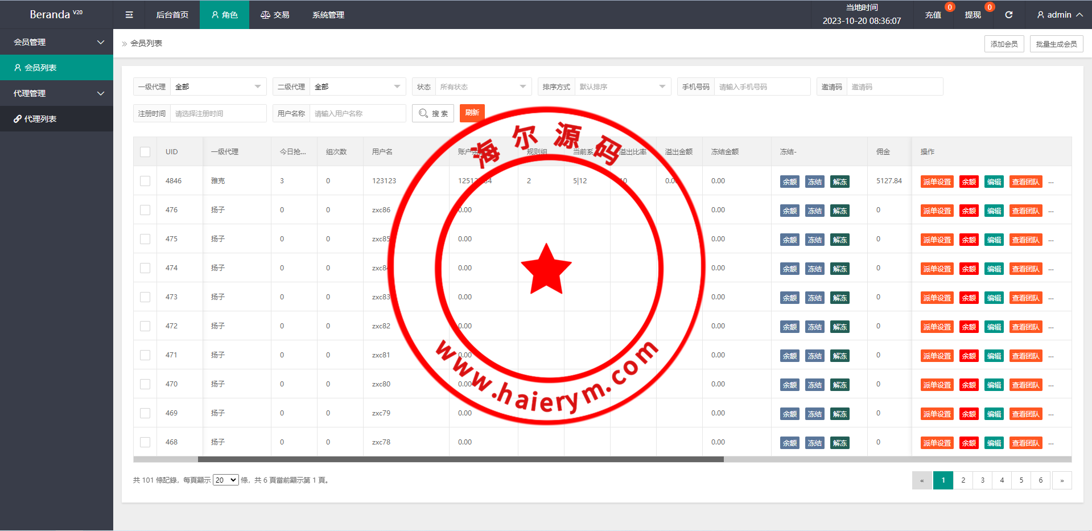The image size is (1092, 531).
Task: Toggle the select-all checkbox in table header
Action: pos(145,152)
